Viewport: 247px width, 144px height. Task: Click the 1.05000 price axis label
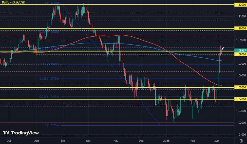(x=240, y=87)
